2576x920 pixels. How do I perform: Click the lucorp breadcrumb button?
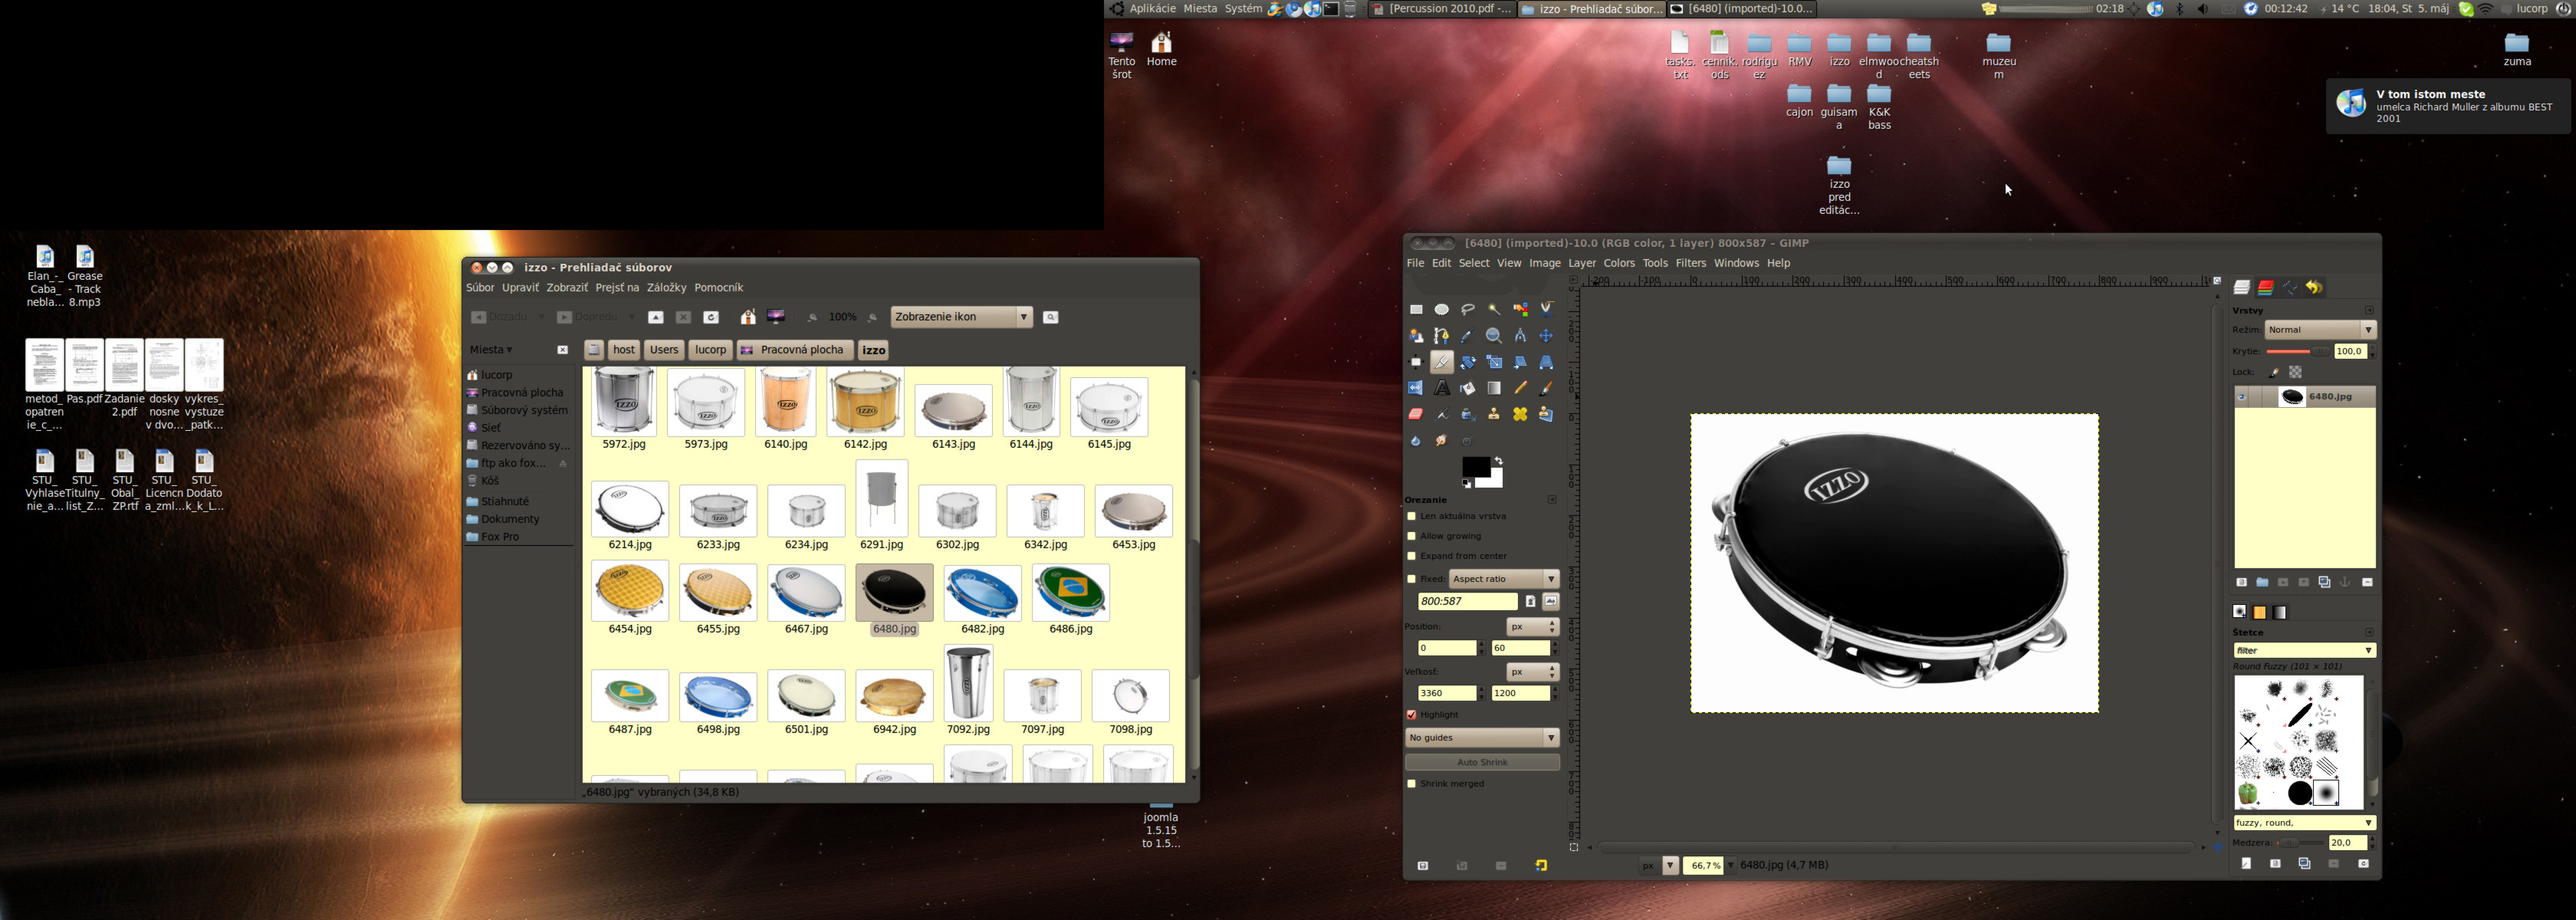point(710,350)
